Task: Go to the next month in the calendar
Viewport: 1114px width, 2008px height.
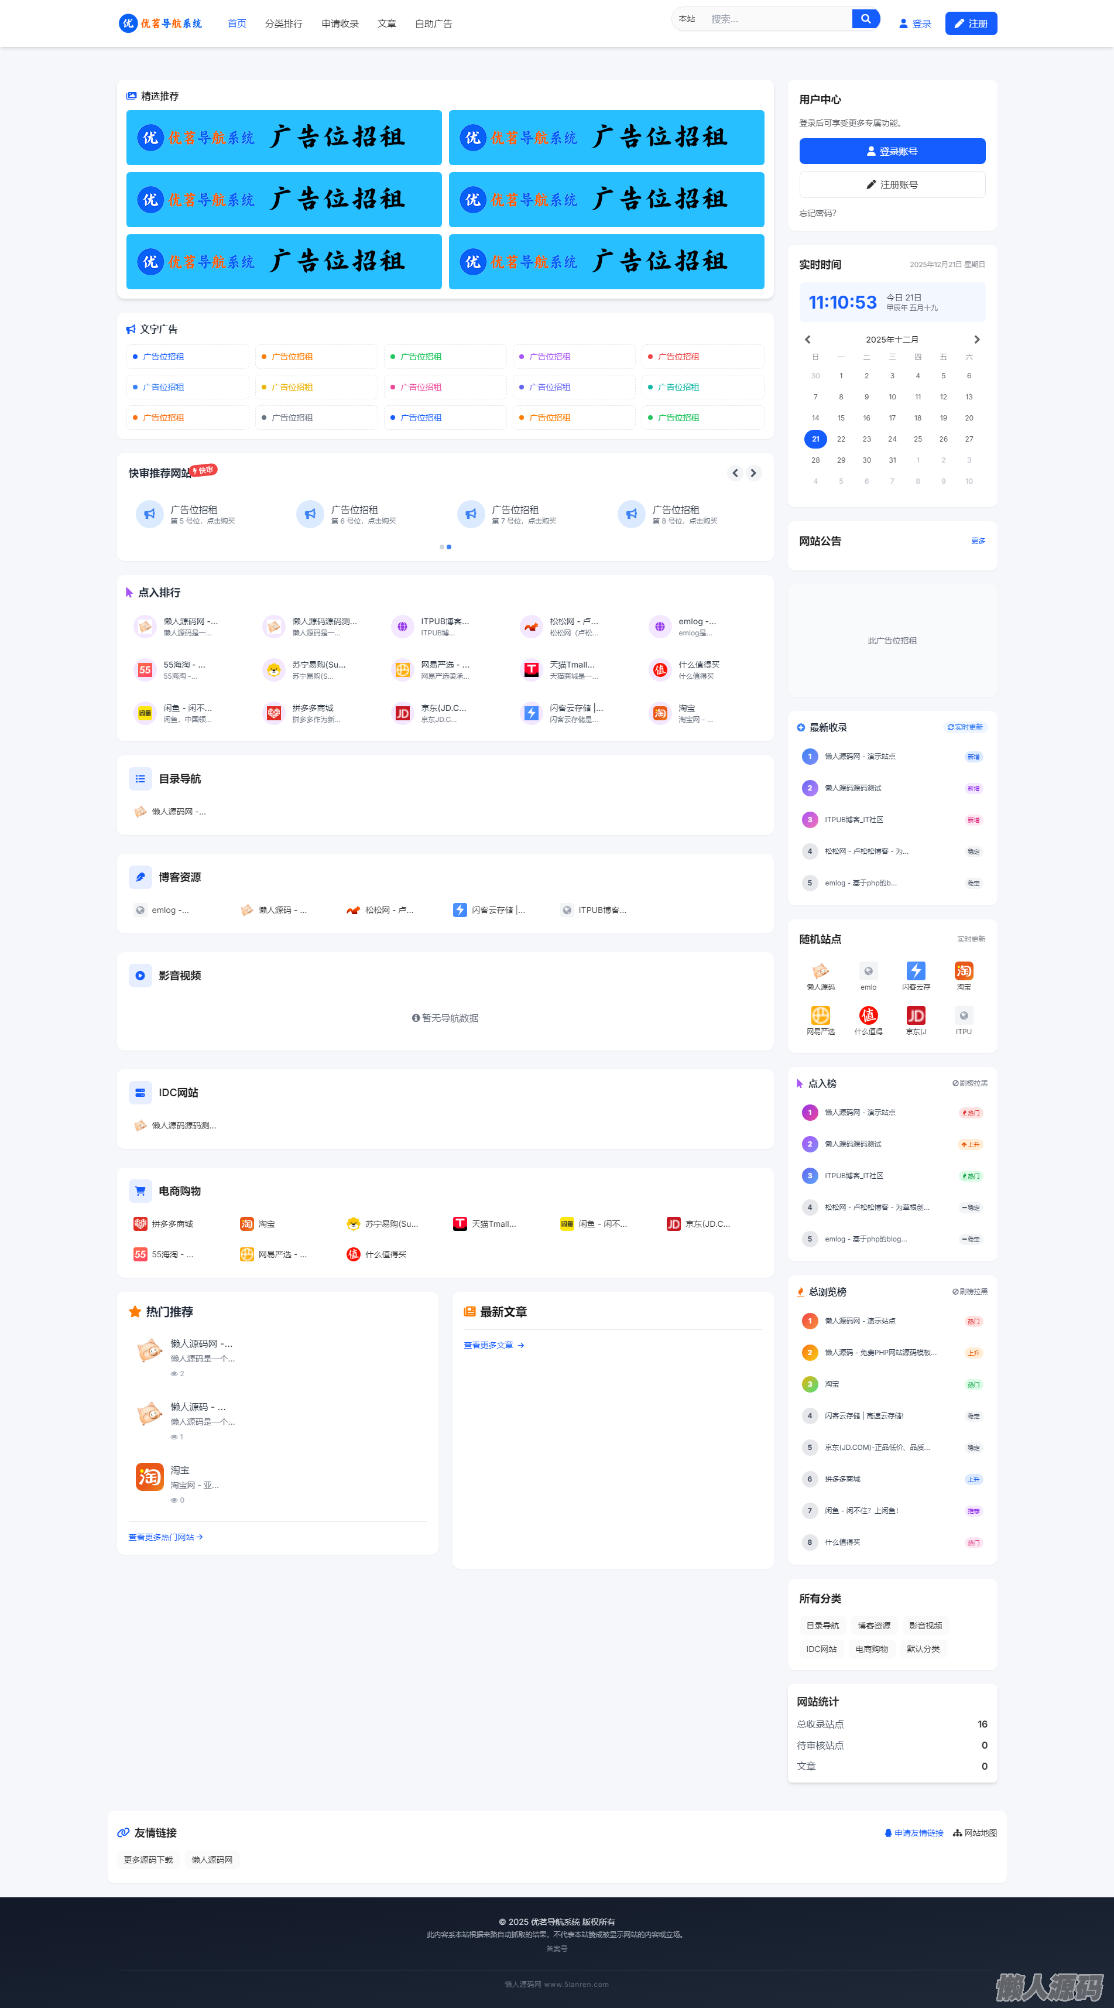Action: coord(977,339)
